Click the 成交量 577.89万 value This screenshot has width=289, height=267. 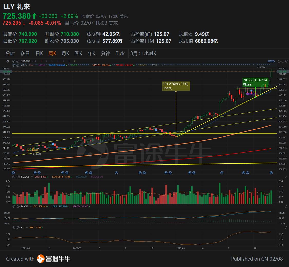(113, 41)
